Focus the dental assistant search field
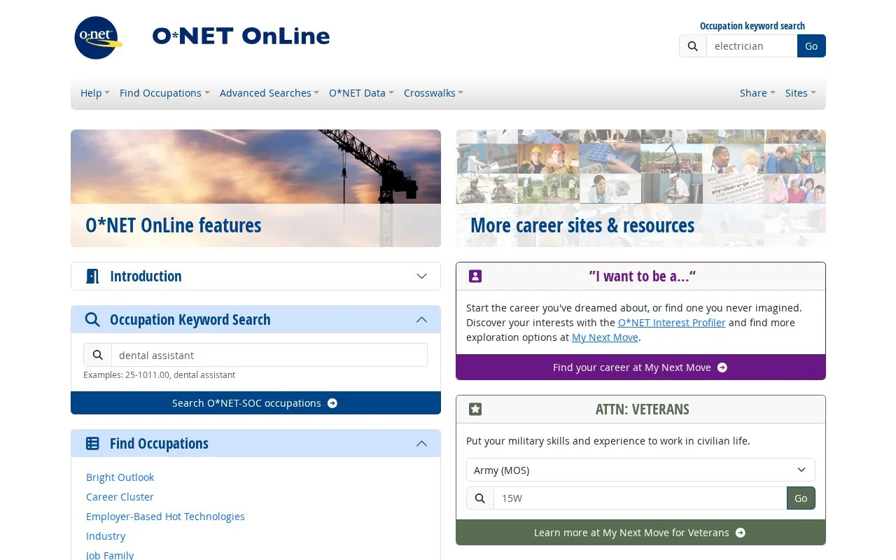Viewport: 896px width, 560px height. (x=269, y=355)
